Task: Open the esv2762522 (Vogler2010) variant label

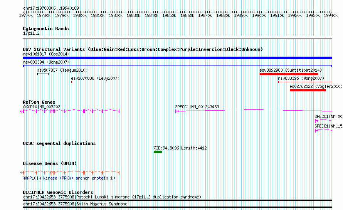Action: point(316,86)
